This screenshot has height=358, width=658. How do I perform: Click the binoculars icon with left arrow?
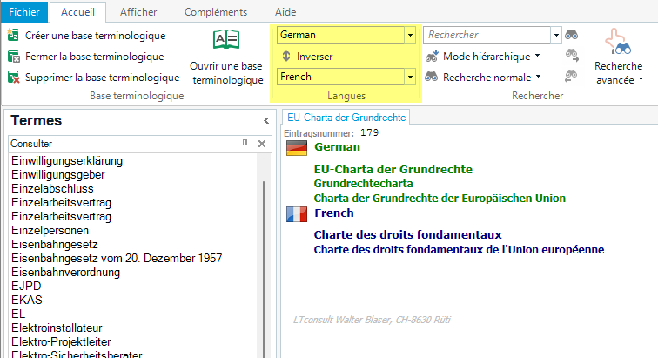[571, 77]
